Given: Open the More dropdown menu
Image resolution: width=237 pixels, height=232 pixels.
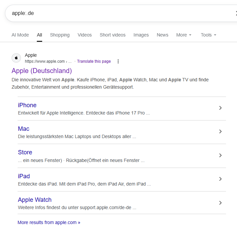Looking at the screenshot, I should tap(184, 35).
